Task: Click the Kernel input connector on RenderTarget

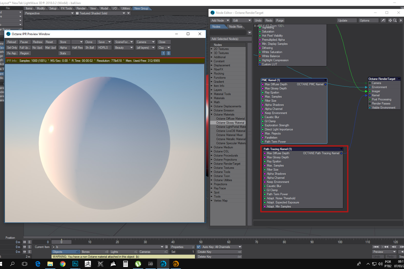Action: (370, 95)
